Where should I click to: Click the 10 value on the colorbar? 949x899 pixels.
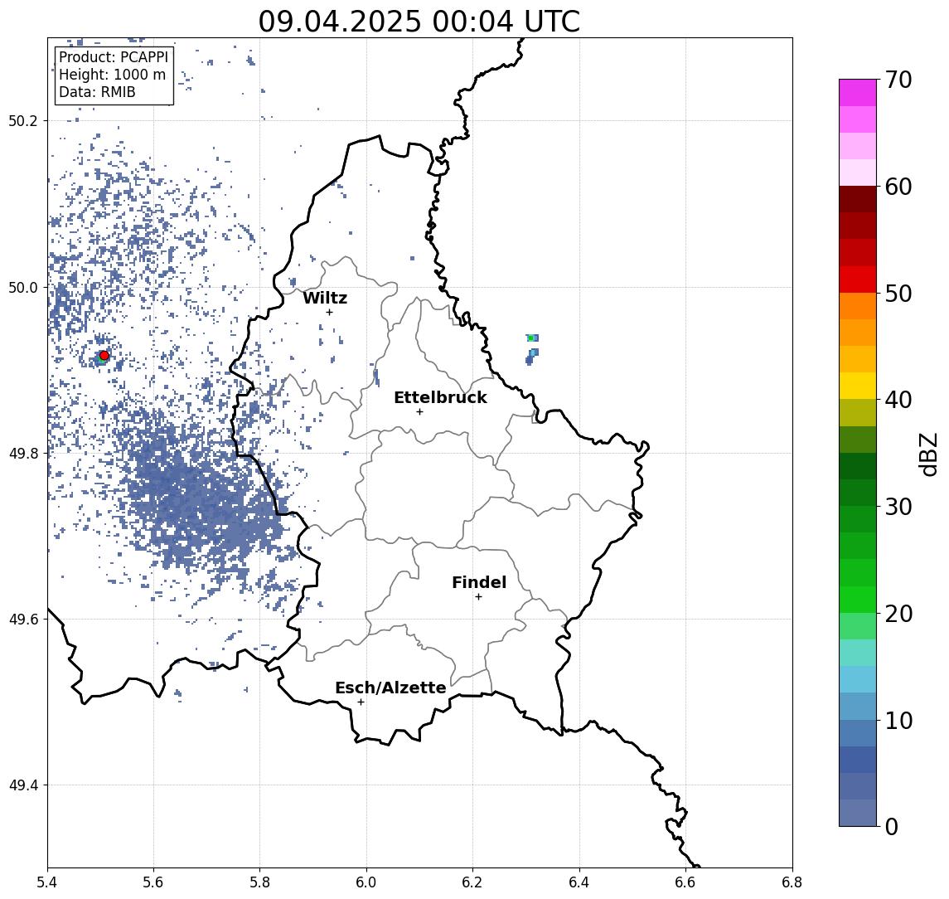pyautogui.click(x=898, y=720)
